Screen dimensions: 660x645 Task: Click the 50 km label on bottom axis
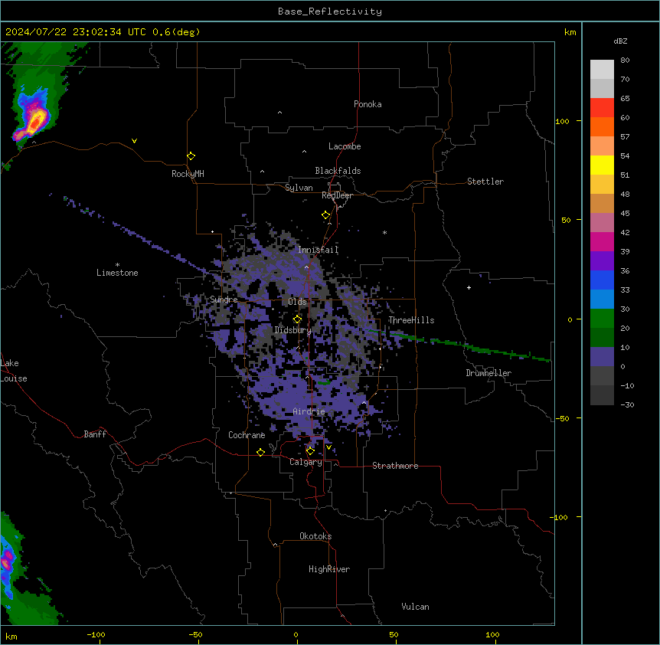point(394,634)
